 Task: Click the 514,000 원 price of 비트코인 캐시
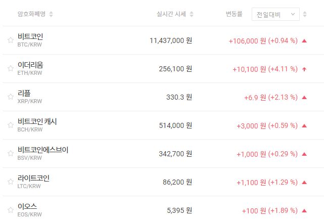tap(175, 125)
